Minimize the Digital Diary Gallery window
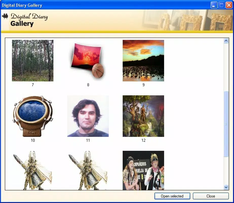The width and height of the screenshot is (234, 203). tap(214, 5)
